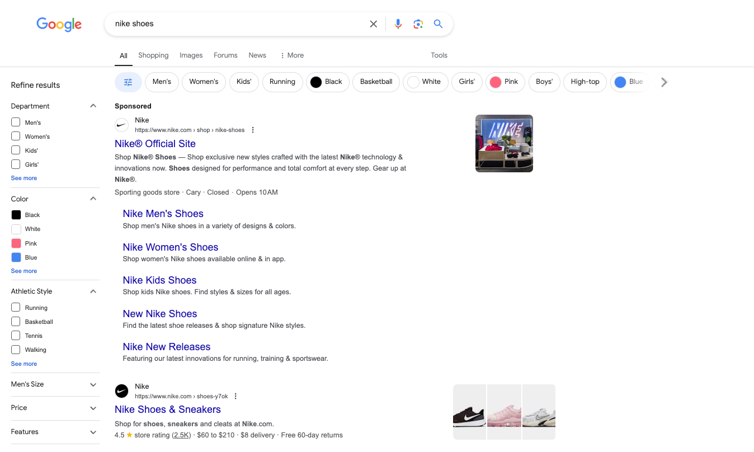Image resolution: width=754 pixels, height=452 pixels.
Task: Start a voice search with the microphone icon
Action: tap(398, 24)
